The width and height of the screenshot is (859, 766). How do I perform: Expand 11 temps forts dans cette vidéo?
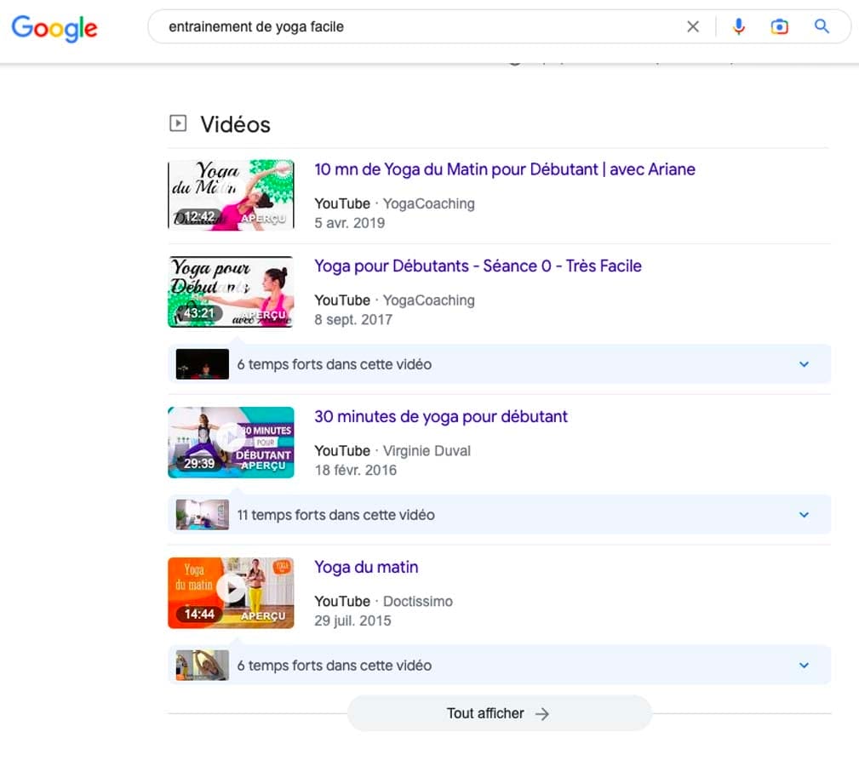[804, 515]
